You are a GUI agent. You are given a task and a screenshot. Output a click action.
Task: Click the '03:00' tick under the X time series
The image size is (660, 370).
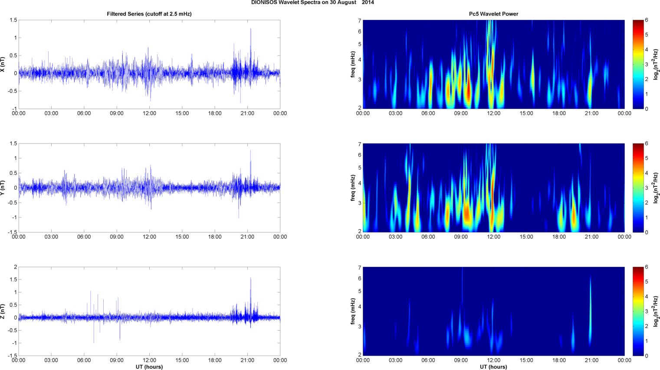pyautogui.click(x=51, y=114)
